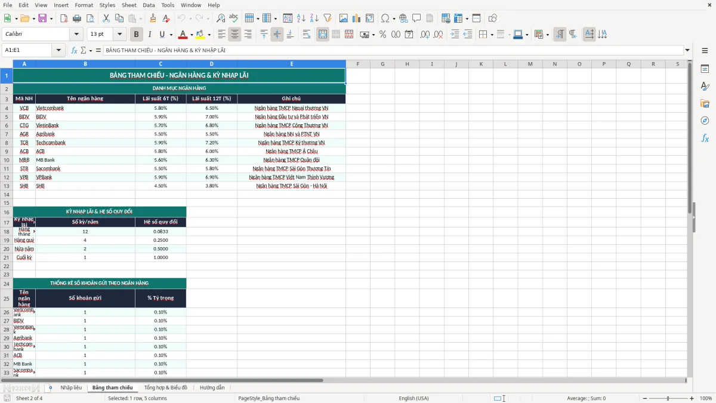716x403 pixels.
Task: Open the Background Color dropdown arrow
Action: 209,35
